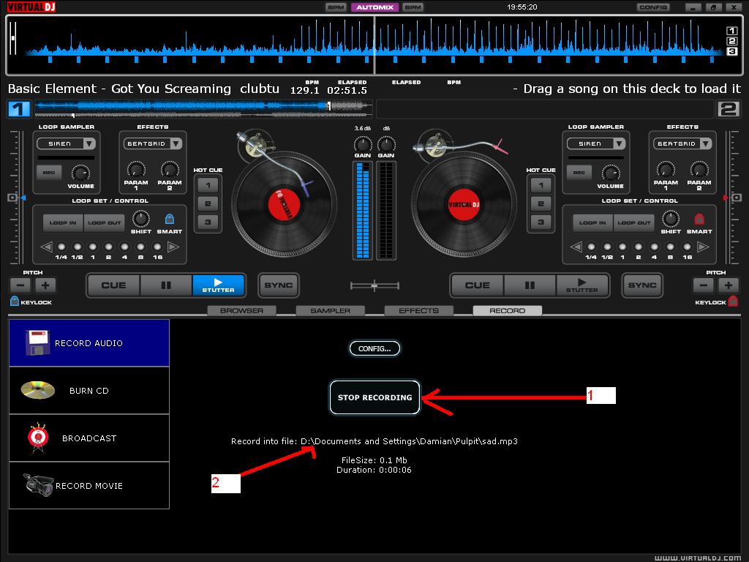Set Hot Cue 2 on left deck

click(208, 203)
